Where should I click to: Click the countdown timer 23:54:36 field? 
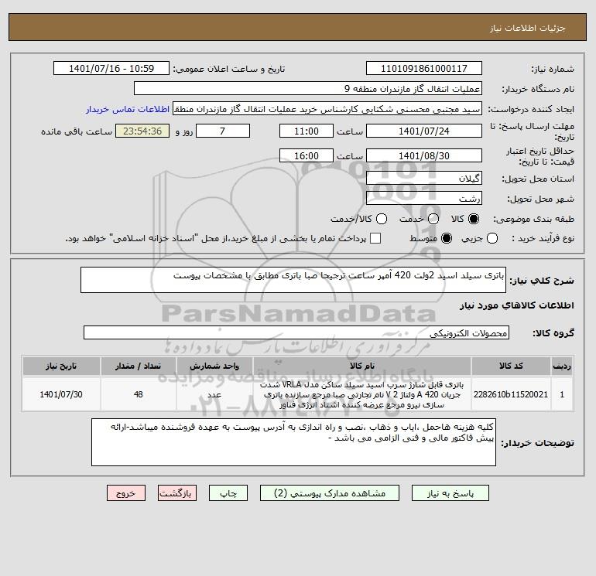pyautogui.click(x=142, y=131)
